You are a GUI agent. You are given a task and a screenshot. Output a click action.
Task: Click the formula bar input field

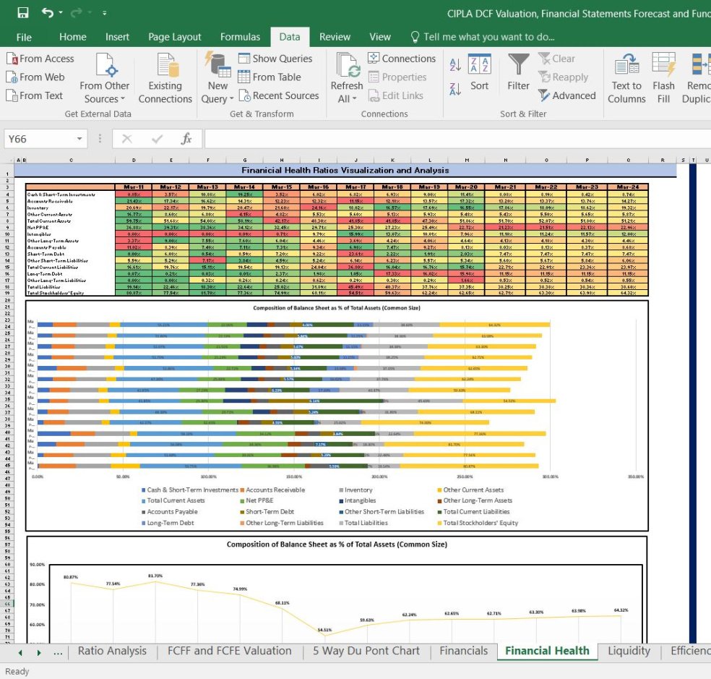[x=457, y=139]
